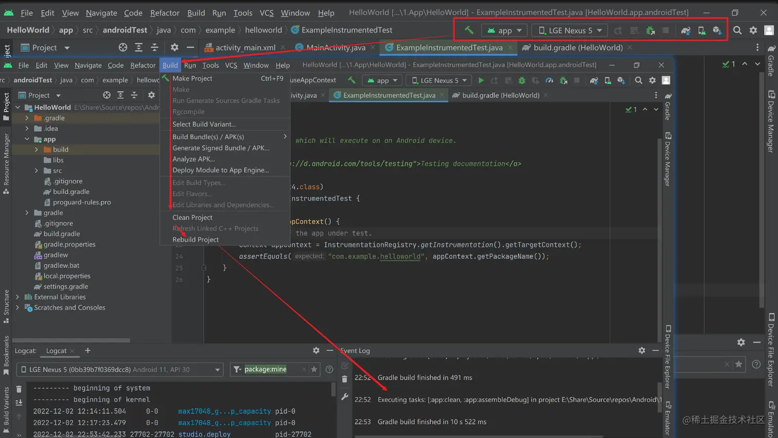Viewport: 778px width, 438px height.
Task: Toggle the Structure tool window
Action: pos(6,307)
